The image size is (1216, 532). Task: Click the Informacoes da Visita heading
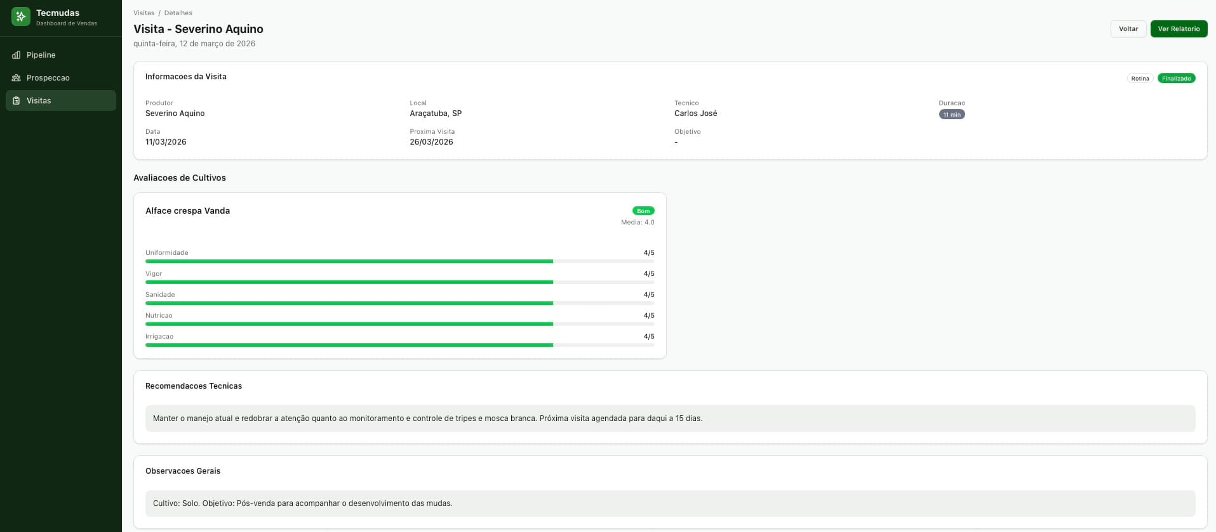click(x=186, y=77)
